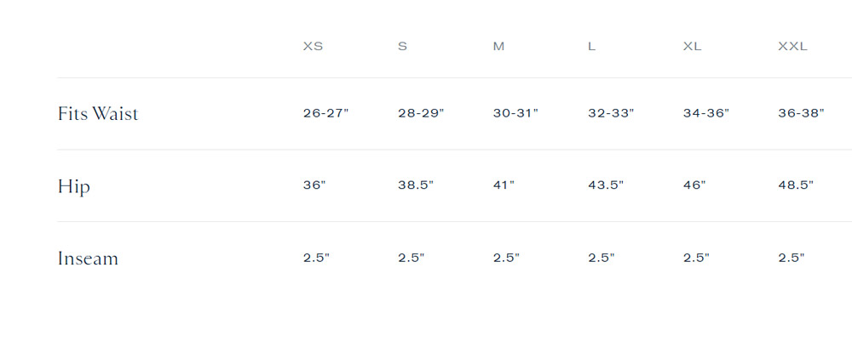Click the 34-36" waist measurement
852x347 pixels.
click(x=706, y=113)
